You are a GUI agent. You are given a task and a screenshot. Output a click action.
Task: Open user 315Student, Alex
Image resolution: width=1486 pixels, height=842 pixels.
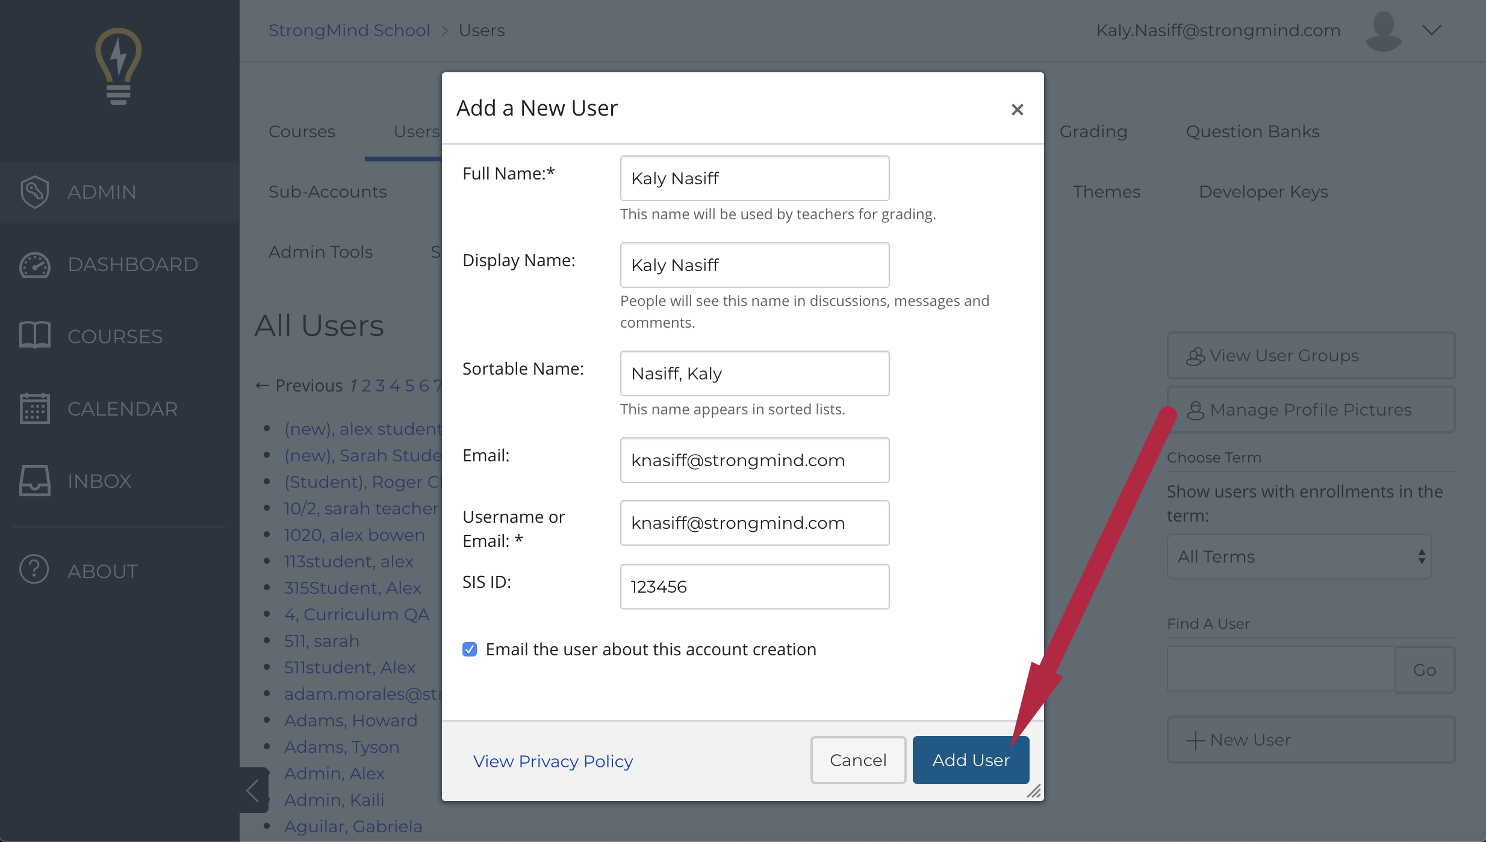click(x=352, y=588)
